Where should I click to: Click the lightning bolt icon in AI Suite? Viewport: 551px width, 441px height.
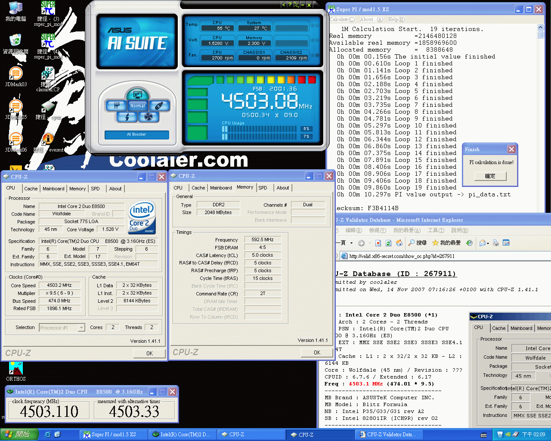tap(127, 117)
